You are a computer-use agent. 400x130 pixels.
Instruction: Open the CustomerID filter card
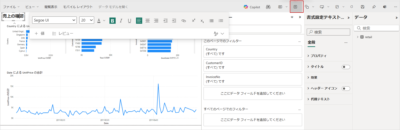(253, 66)
